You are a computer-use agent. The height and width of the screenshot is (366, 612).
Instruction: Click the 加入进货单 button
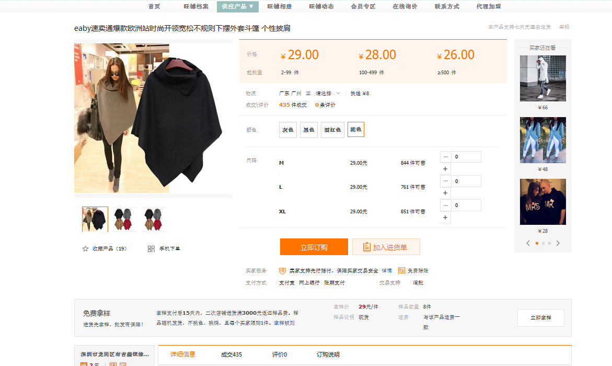pos(386,247)
